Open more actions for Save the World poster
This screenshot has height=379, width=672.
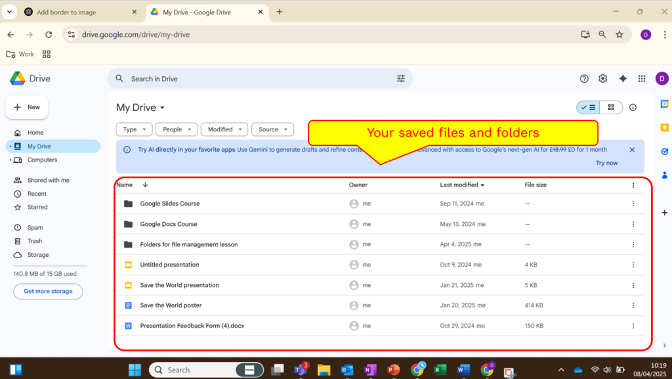(x=633, y=305)
